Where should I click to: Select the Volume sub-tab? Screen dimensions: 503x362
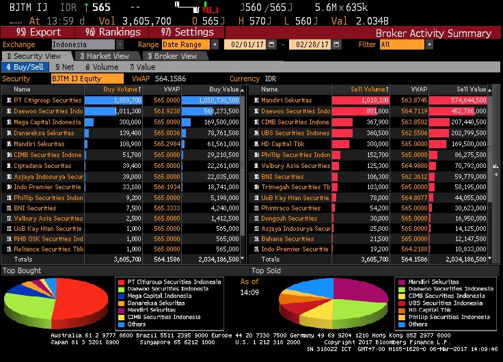coord(102,67)
